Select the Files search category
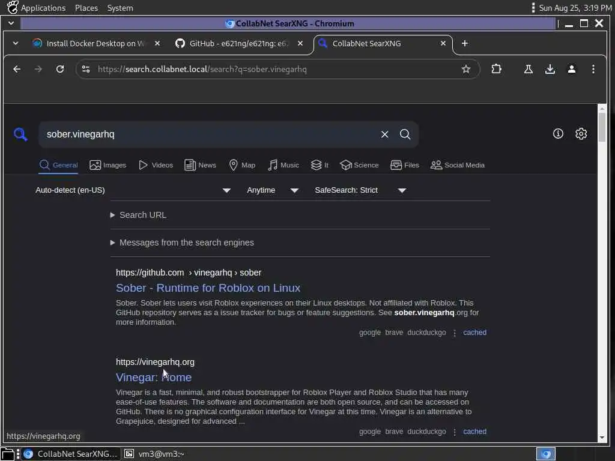This screenshot has width=615, height=461. (405, 165)
